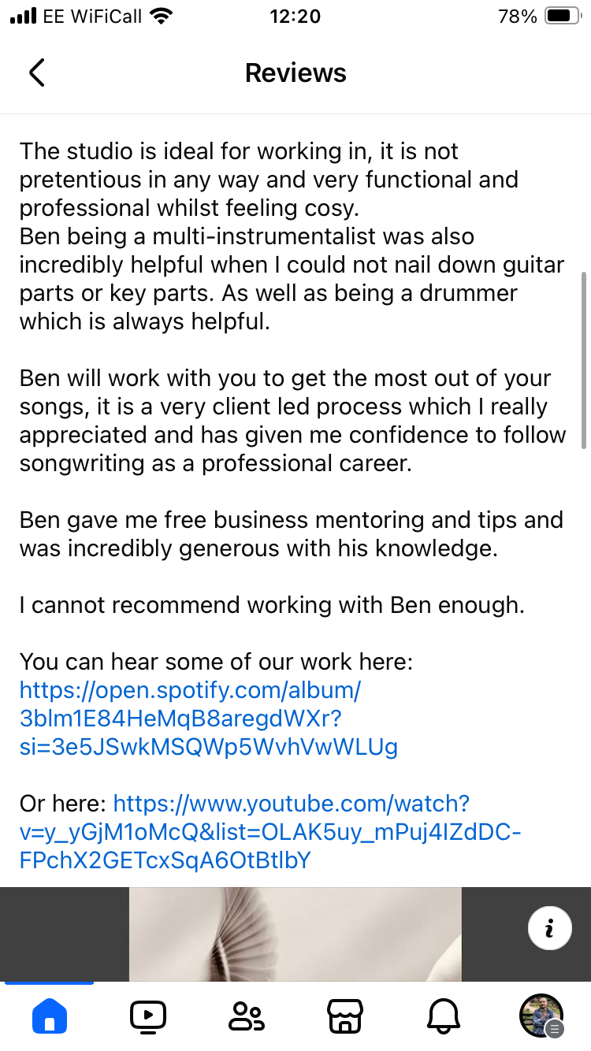Tap the Reviews page title
Image resolution: width=591 pixels, height=1051 pixels.
(295, 72)
